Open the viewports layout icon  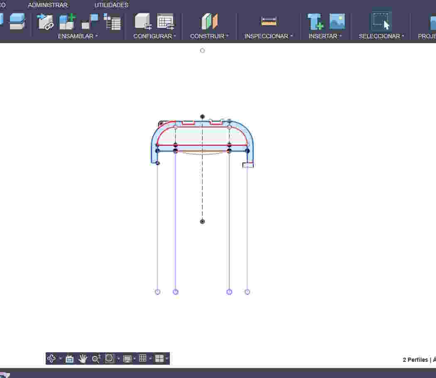click(159, 358)
